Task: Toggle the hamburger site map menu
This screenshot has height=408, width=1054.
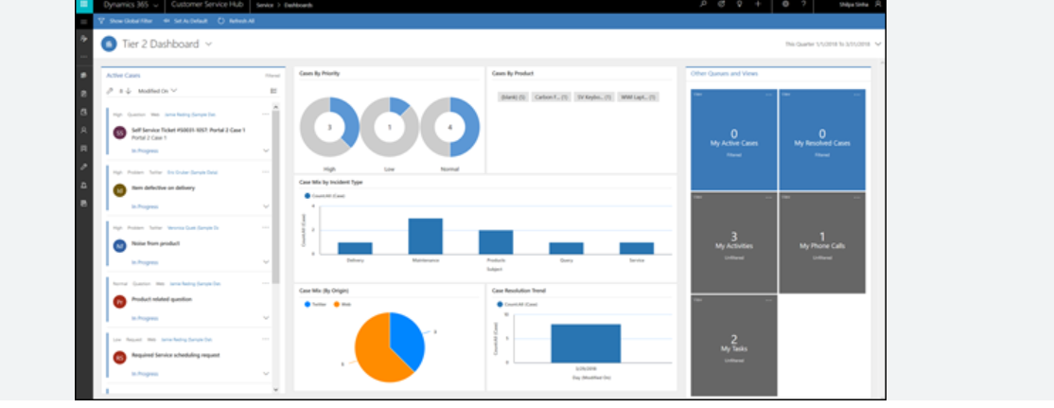Action: [84, 22]
